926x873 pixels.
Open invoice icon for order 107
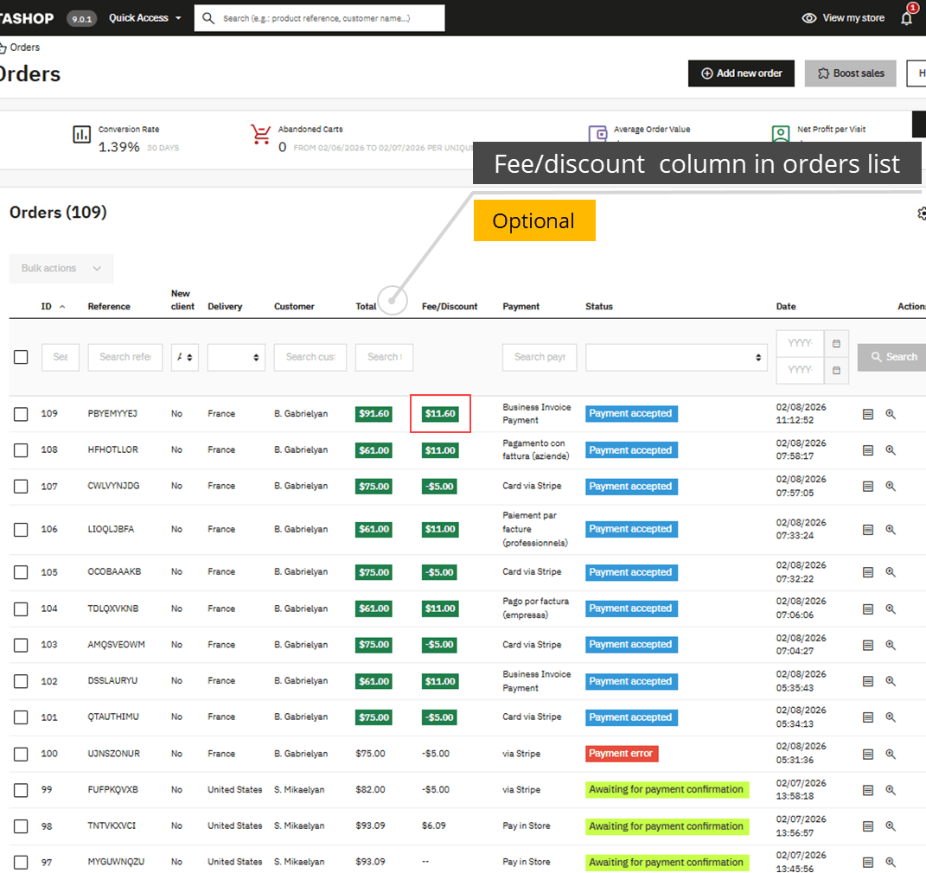(867, 487)
